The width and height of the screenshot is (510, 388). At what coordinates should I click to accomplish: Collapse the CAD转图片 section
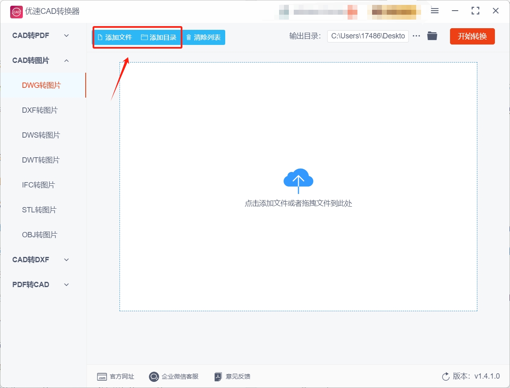(x=41, y=60)
